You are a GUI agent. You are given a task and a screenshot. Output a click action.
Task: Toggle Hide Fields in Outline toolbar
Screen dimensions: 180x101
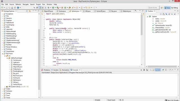click(x=166, y=14)
